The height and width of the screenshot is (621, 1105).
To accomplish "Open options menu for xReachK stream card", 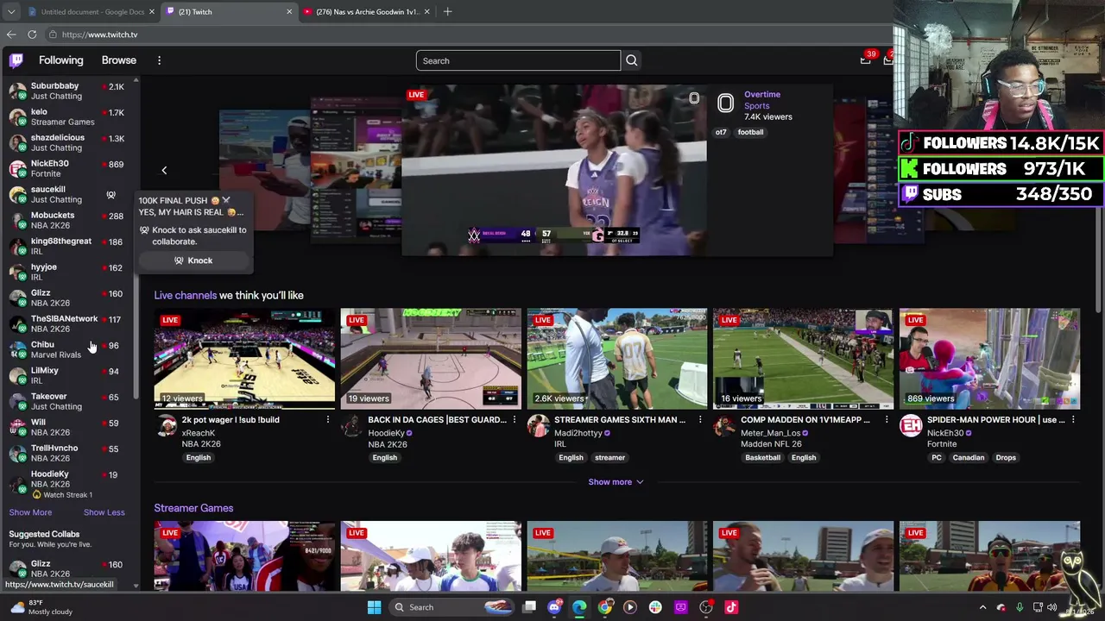I will (327, 420).
